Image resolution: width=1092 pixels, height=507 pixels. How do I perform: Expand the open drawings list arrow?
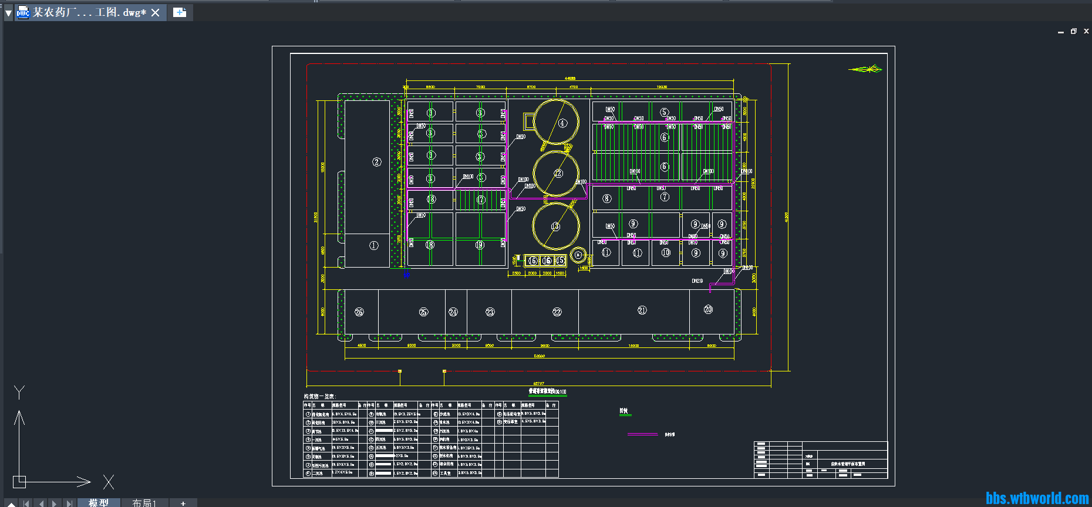tap(8, 12)
